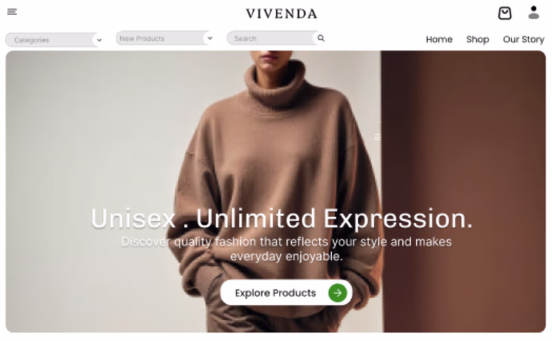This screenshot has height=341, width=552.
Task: Open the Shop menu item
Action: 477,39
